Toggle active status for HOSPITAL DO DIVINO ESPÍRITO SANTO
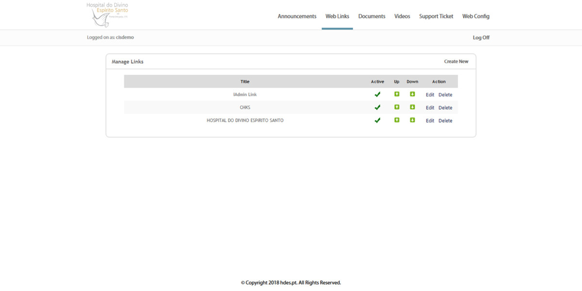The height and width of the screenshot is (291, 582). [x=377, y=120]
